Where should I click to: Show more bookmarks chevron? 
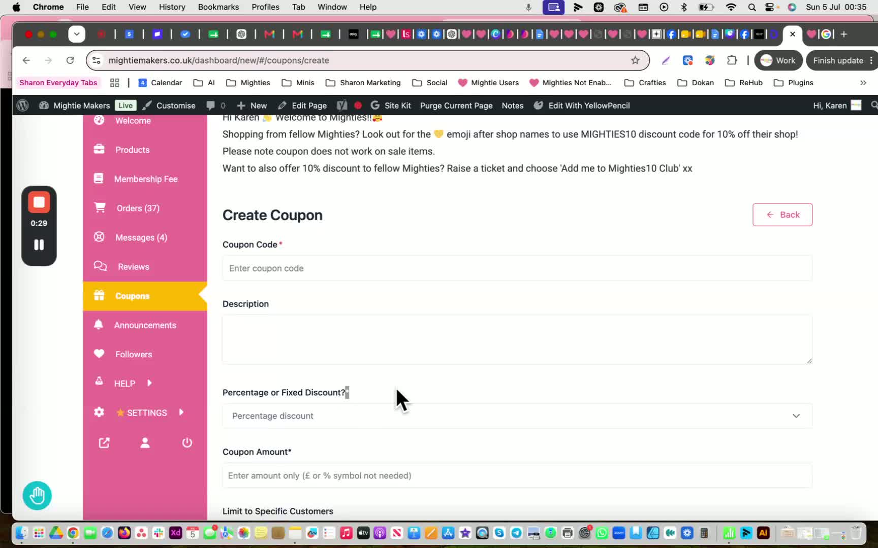coord(863,83)
